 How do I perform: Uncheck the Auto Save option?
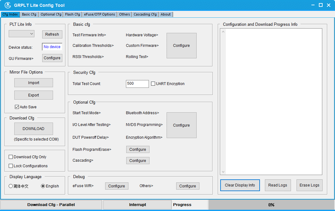point(17,107)
